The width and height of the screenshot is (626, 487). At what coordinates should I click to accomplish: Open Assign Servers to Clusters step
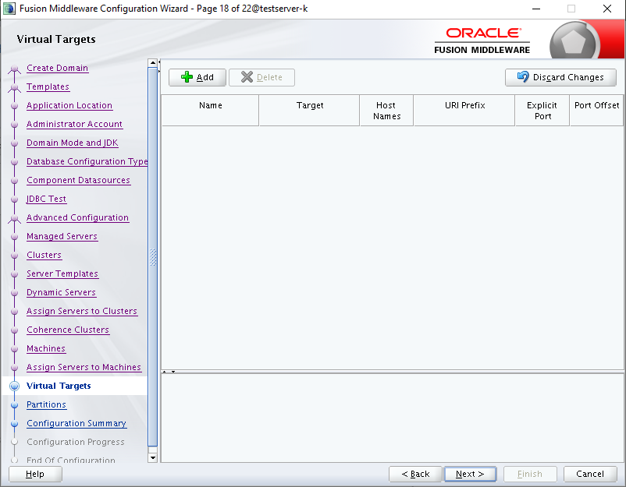point(82,312)
